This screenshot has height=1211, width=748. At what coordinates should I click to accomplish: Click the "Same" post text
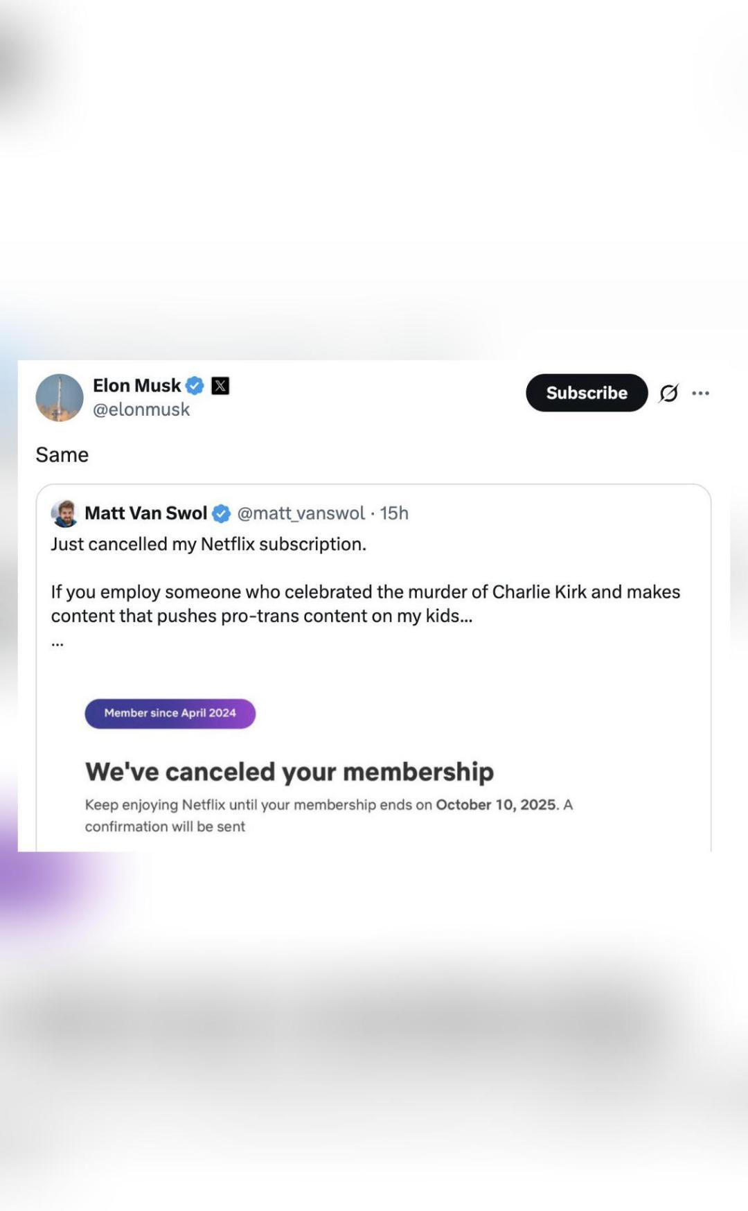click(62, 454)
